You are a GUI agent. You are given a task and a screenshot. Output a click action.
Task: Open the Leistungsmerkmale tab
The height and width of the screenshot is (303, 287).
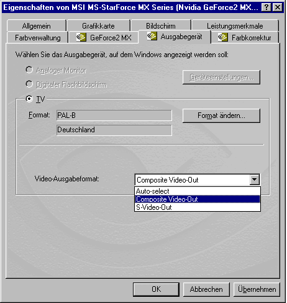pos(235,26)
